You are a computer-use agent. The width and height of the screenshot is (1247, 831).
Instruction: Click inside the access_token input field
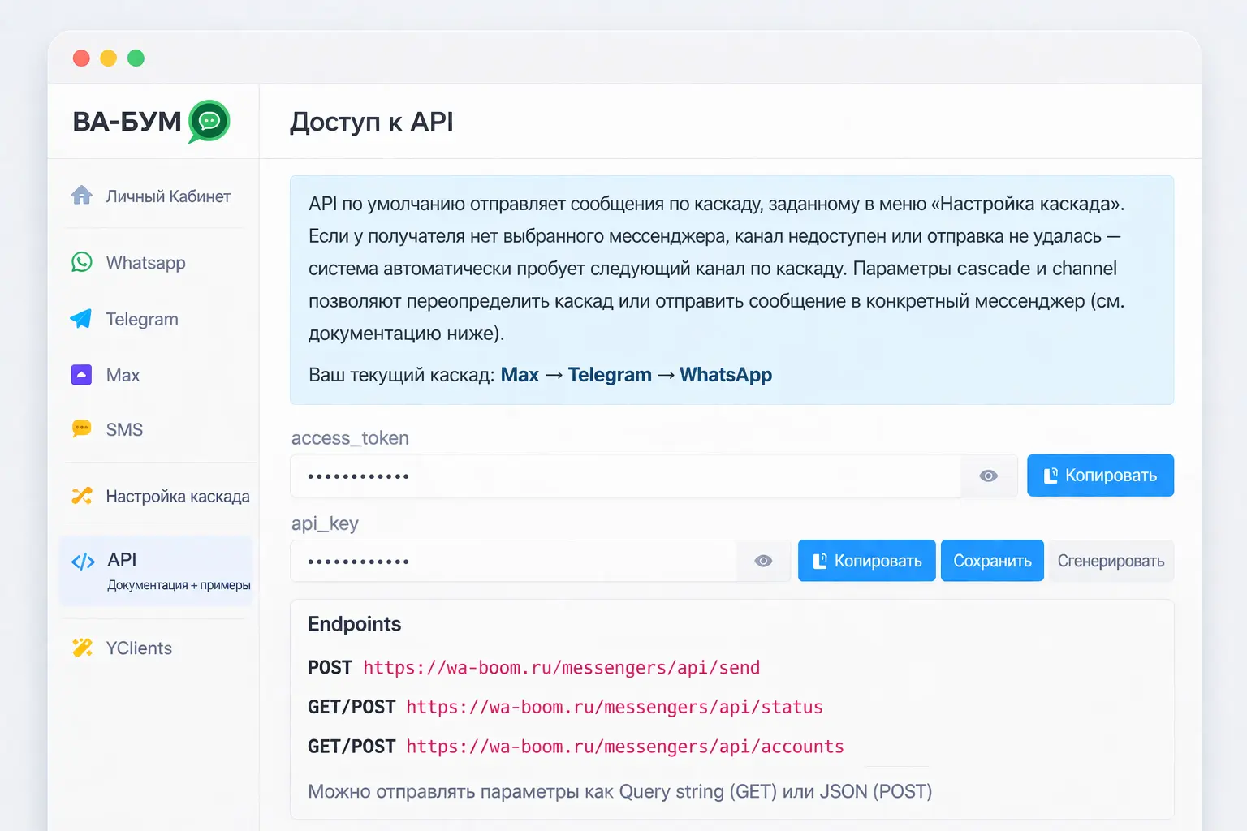[568, 476]
